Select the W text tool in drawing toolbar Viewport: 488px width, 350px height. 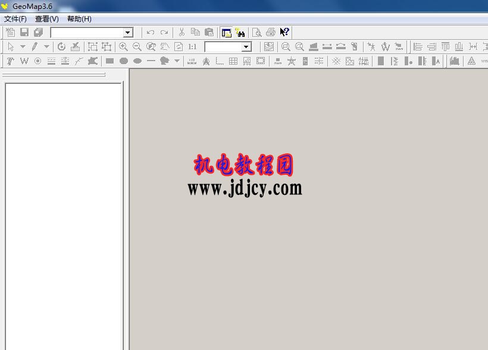(x=24, y=61)
